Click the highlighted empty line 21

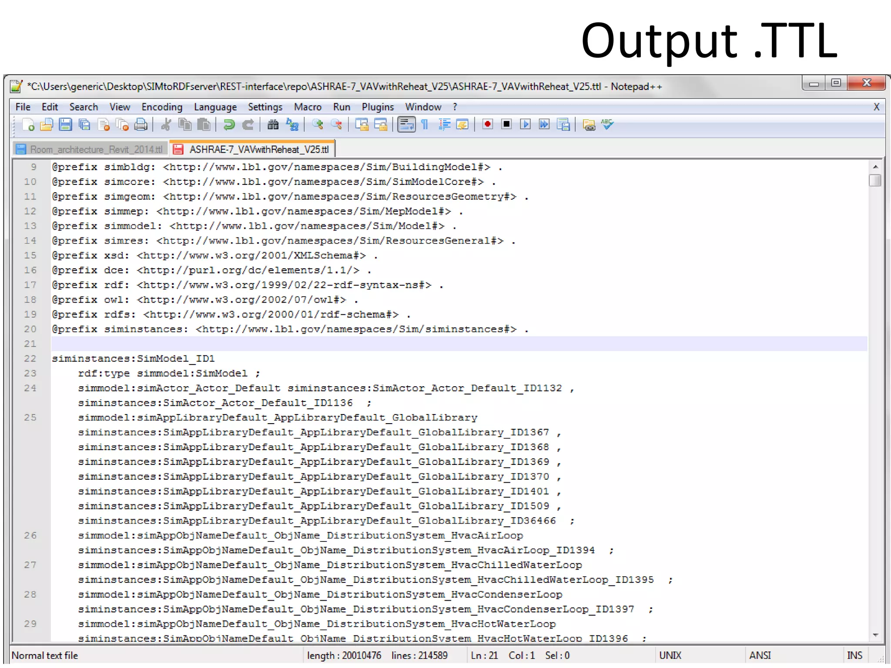tap(459, 344)
